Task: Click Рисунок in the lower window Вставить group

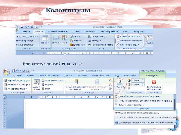Action: click(x=47, y=84)
